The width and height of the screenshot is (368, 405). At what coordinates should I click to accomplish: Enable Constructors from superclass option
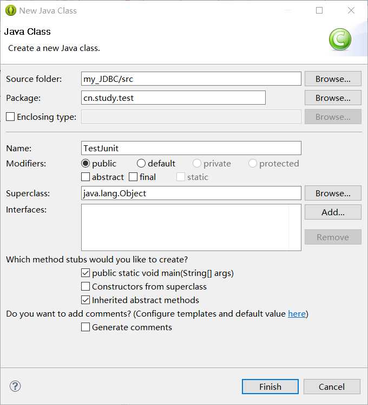click(x=86, y=286)
